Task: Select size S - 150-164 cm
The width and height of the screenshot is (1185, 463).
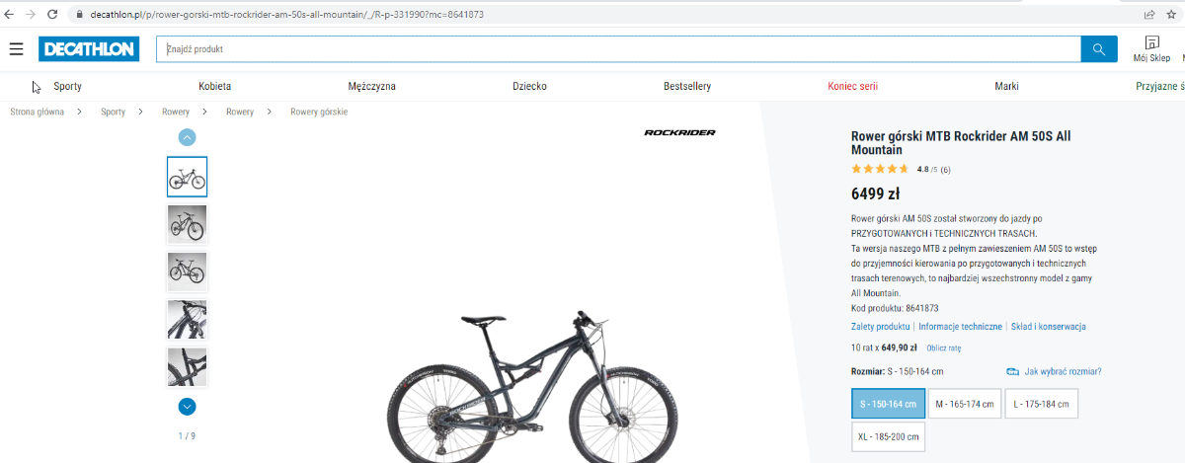Action: 888,404
